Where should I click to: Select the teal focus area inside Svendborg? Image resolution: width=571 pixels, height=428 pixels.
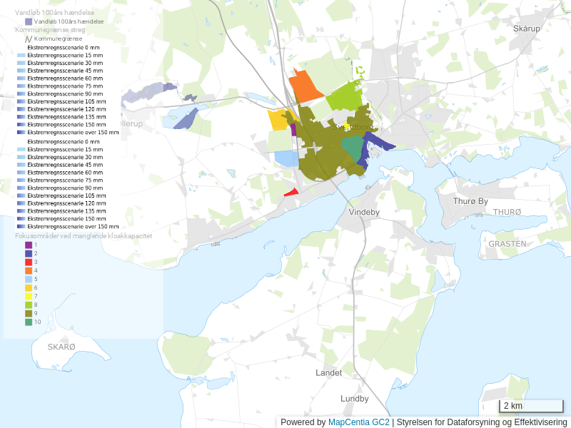(352, 148)
